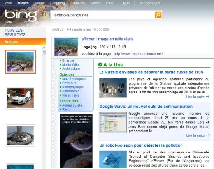
Task: Click the A la Une heading
Action: [x=113, y=65]
